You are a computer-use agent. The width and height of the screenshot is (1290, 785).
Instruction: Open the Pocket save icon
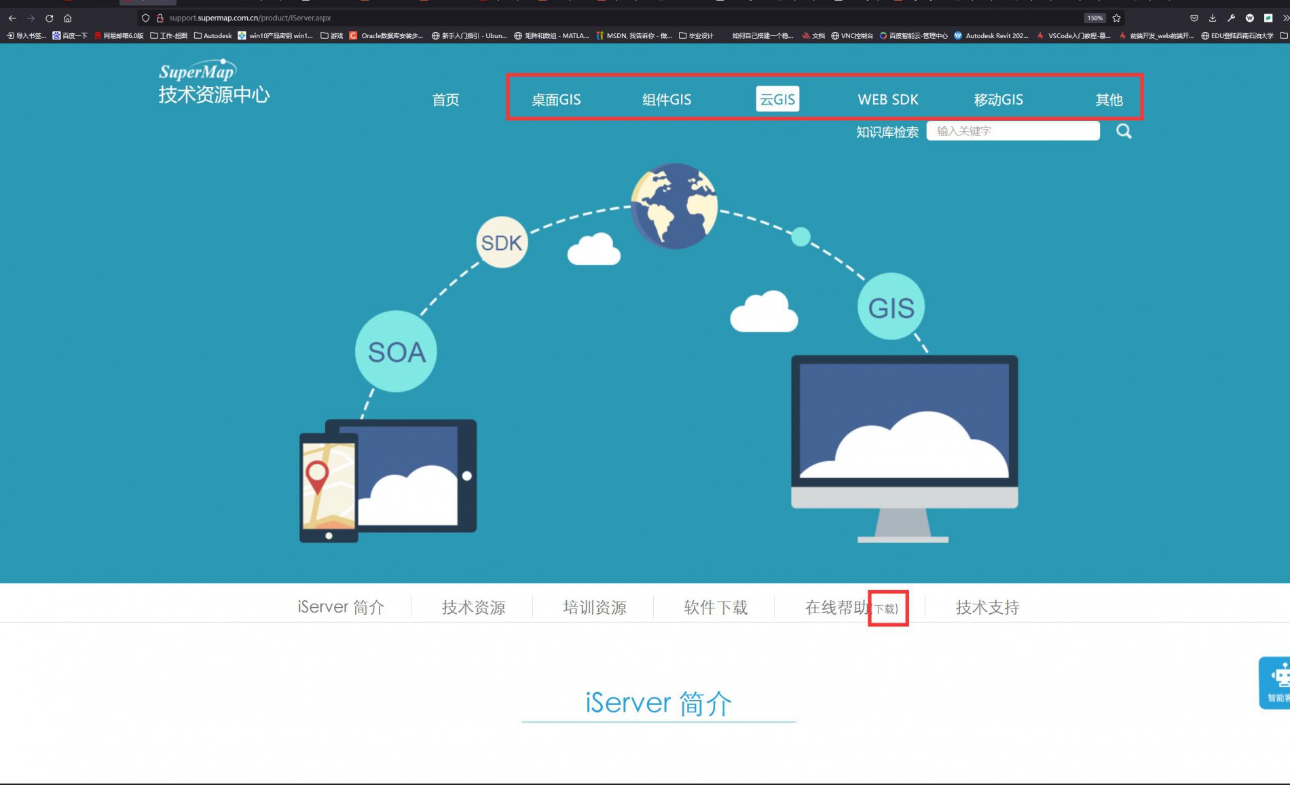1194,18
